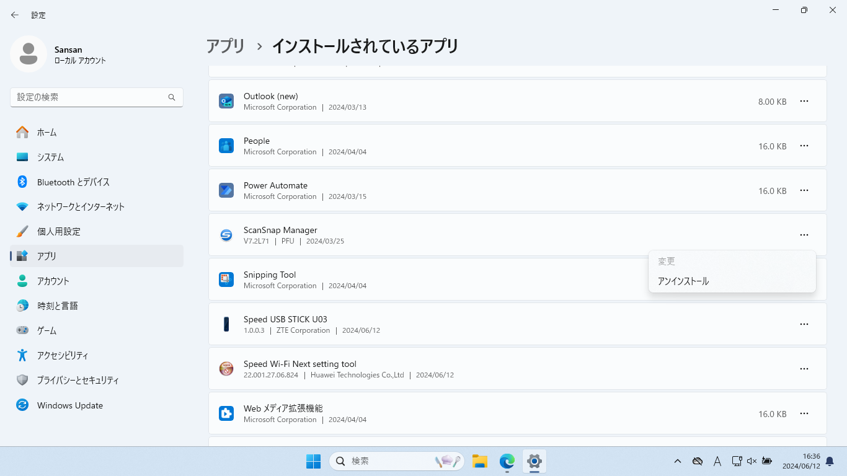Open 個人用設定 in the sidebar
The height and width of the screenshot is (476, 847).
[97, 231]
